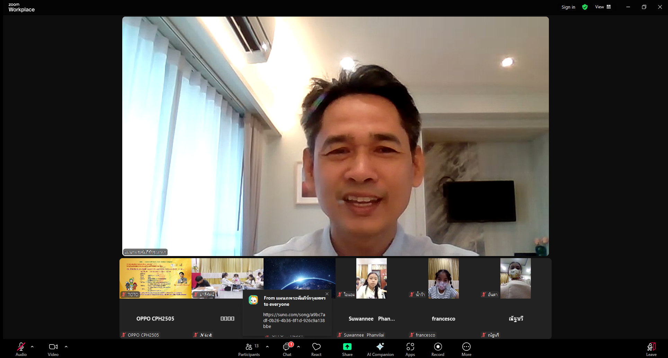Unmute the Audio microphone button
The image size is (668, 358).
click(21, 349)
